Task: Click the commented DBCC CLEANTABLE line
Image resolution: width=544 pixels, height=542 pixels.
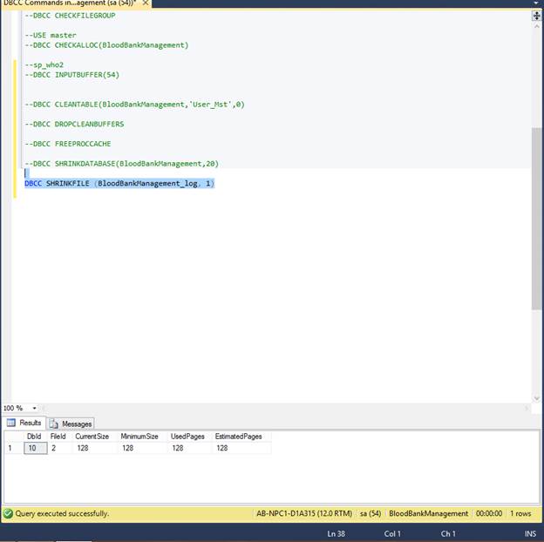Action: click(134, 105)
